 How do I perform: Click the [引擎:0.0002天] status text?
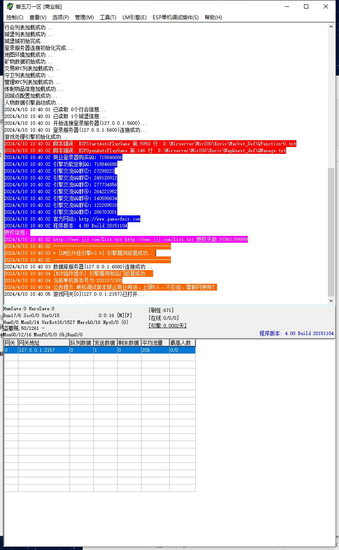pyautogui.click(x=167, y=326)
